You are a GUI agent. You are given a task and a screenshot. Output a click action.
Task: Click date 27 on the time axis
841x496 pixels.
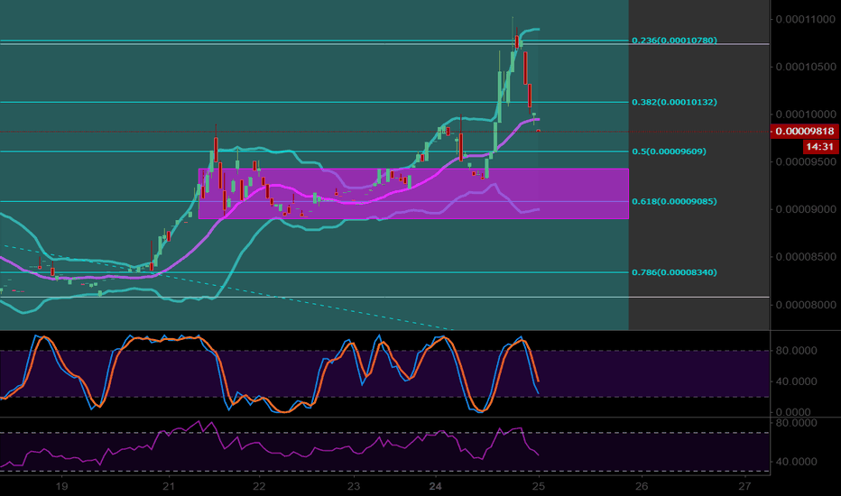coord(744,486)
